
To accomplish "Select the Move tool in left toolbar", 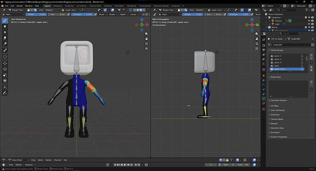I will 5,63.
